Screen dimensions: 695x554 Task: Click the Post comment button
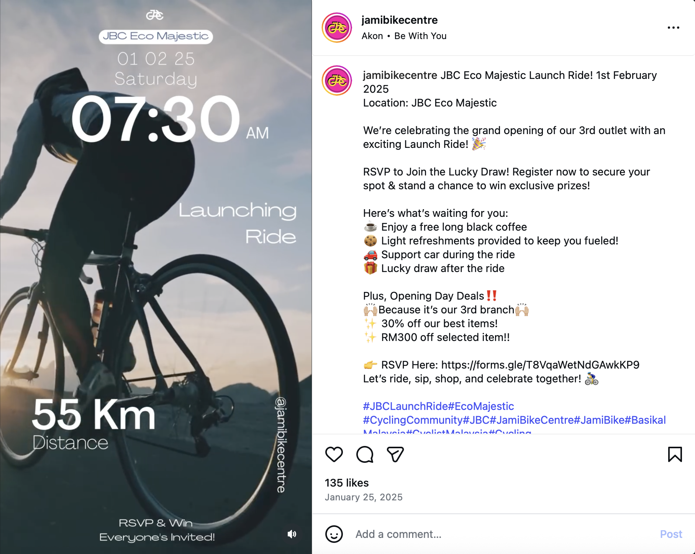(x=671, y=534)
